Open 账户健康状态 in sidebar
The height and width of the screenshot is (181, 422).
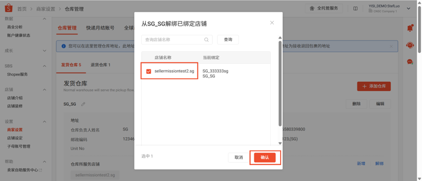(18, 35)
